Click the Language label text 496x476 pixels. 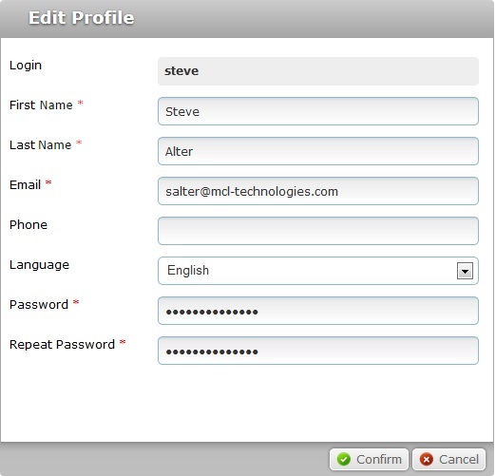pyautogui.click(x=39, y=265)
